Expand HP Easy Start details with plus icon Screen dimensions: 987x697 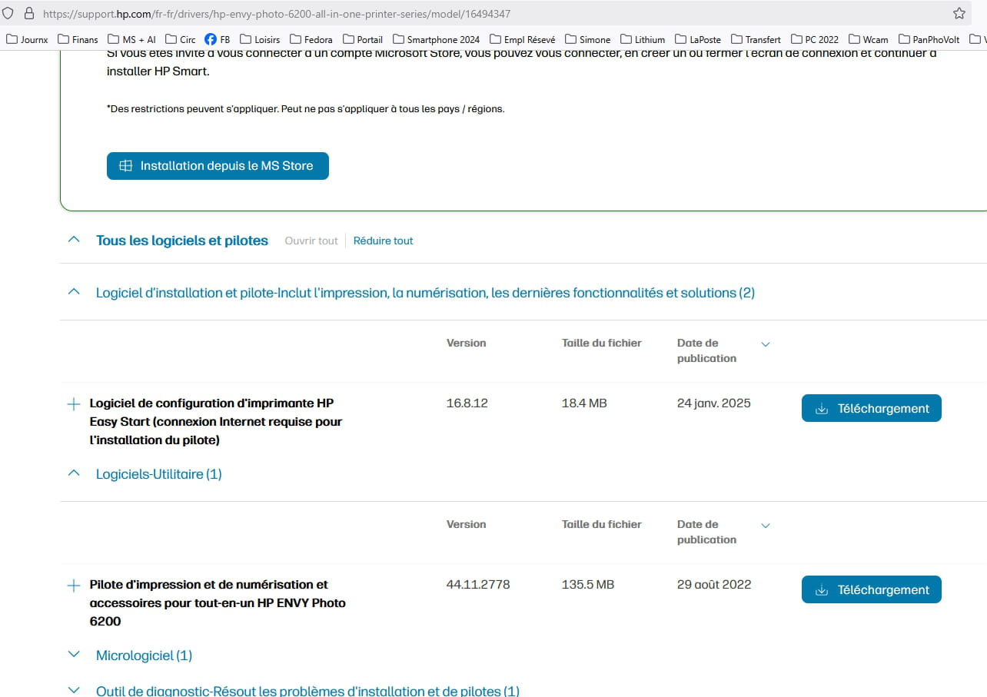tap(74, 404)
